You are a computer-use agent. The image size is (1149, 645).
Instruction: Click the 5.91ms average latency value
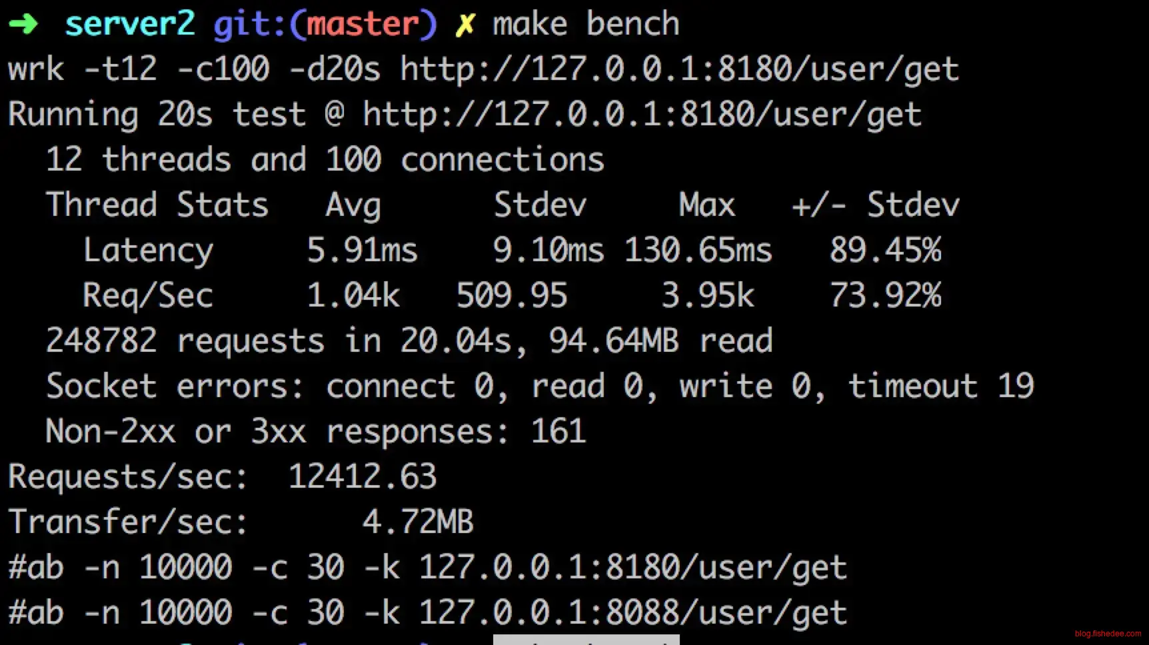point(362,251)
